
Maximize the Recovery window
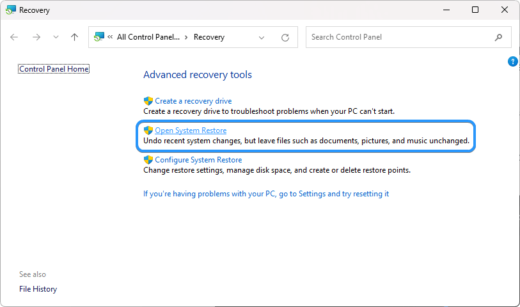475,10
